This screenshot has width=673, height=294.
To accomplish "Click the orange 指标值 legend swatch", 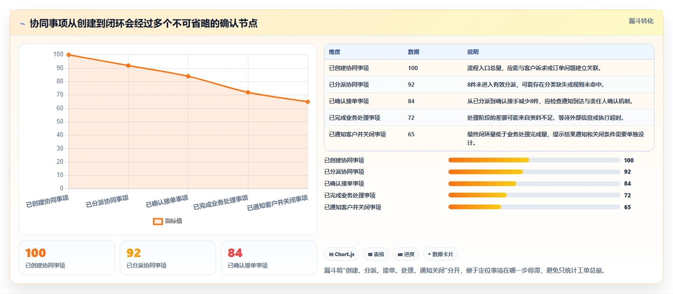I will 158,221.
